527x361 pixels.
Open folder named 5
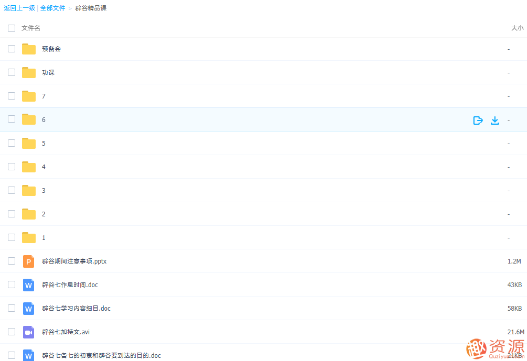(x=44, y=144)
